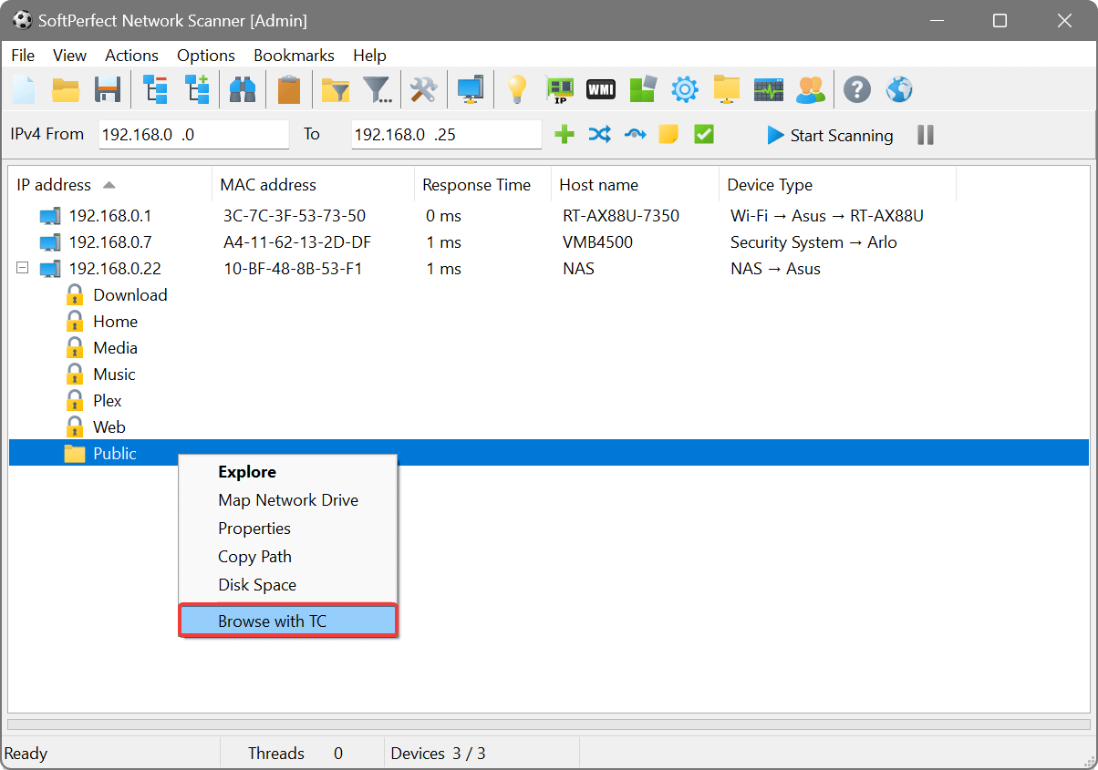
Task: Click the folder with funnel filter icon
Action: (336, 89)
